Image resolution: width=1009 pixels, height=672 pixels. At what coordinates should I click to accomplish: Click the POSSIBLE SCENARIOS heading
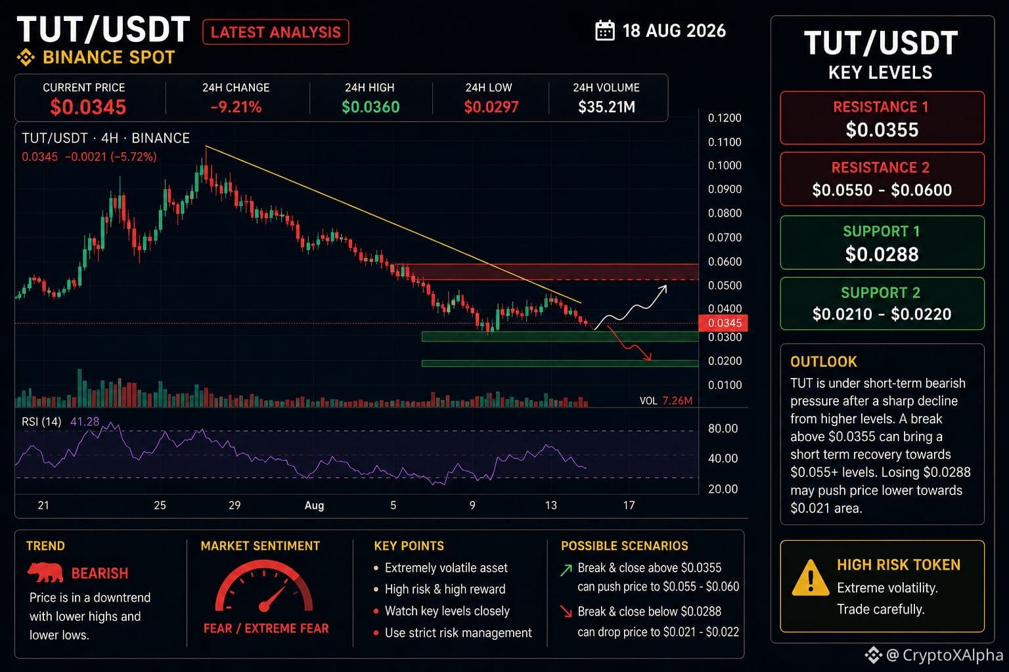(624, 546)
